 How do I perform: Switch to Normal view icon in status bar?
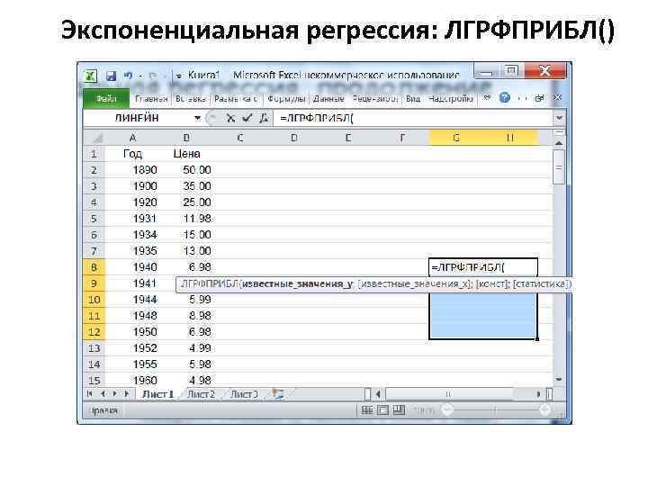coord(367,410)
